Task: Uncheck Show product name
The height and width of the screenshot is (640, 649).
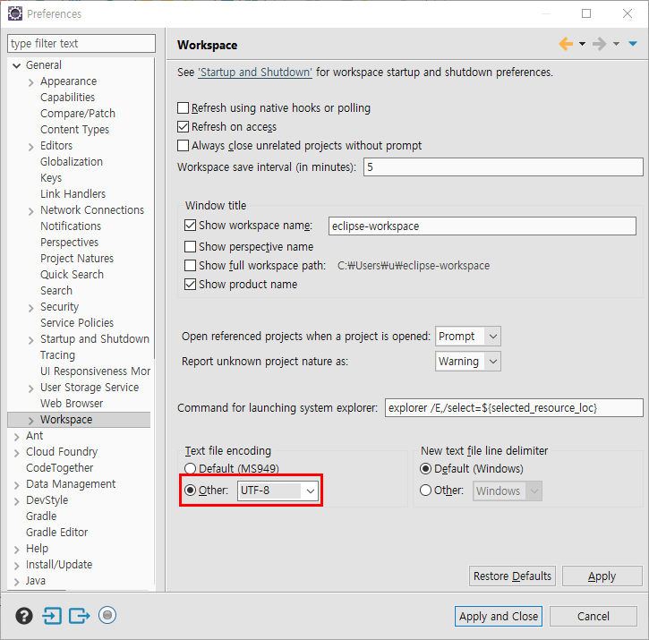Action: (x=190, y=285)
